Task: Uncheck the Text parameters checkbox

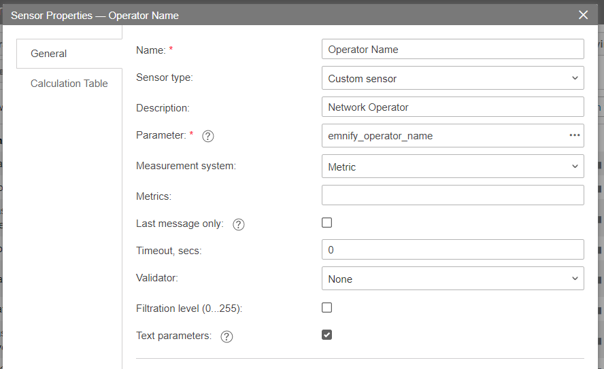Action: 326,335
